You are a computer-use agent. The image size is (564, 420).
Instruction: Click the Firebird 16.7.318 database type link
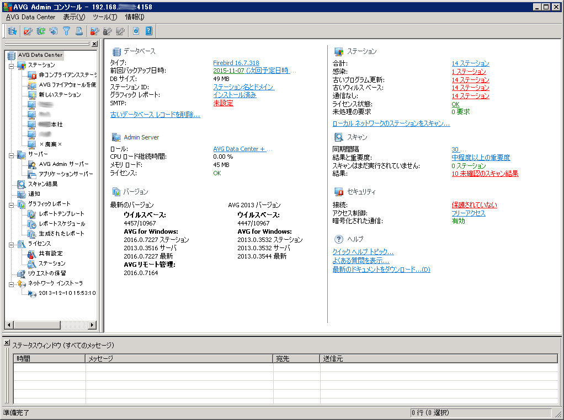pyautogui.click(x=236, y=63)
